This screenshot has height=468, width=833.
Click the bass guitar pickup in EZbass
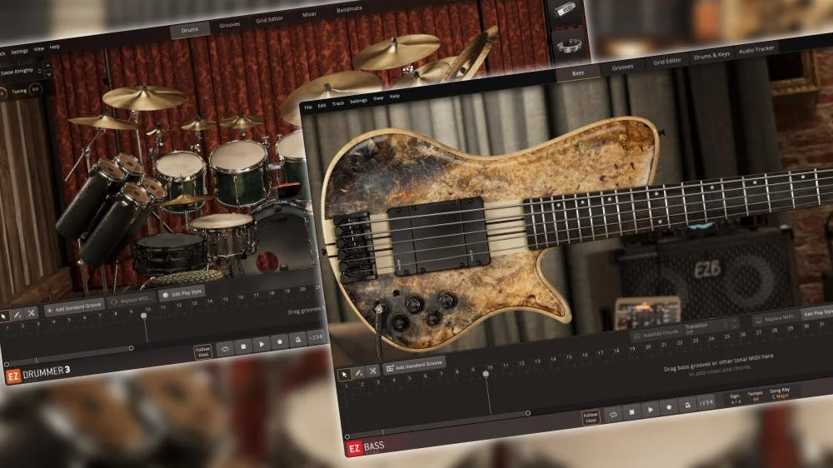click(439, 235)
